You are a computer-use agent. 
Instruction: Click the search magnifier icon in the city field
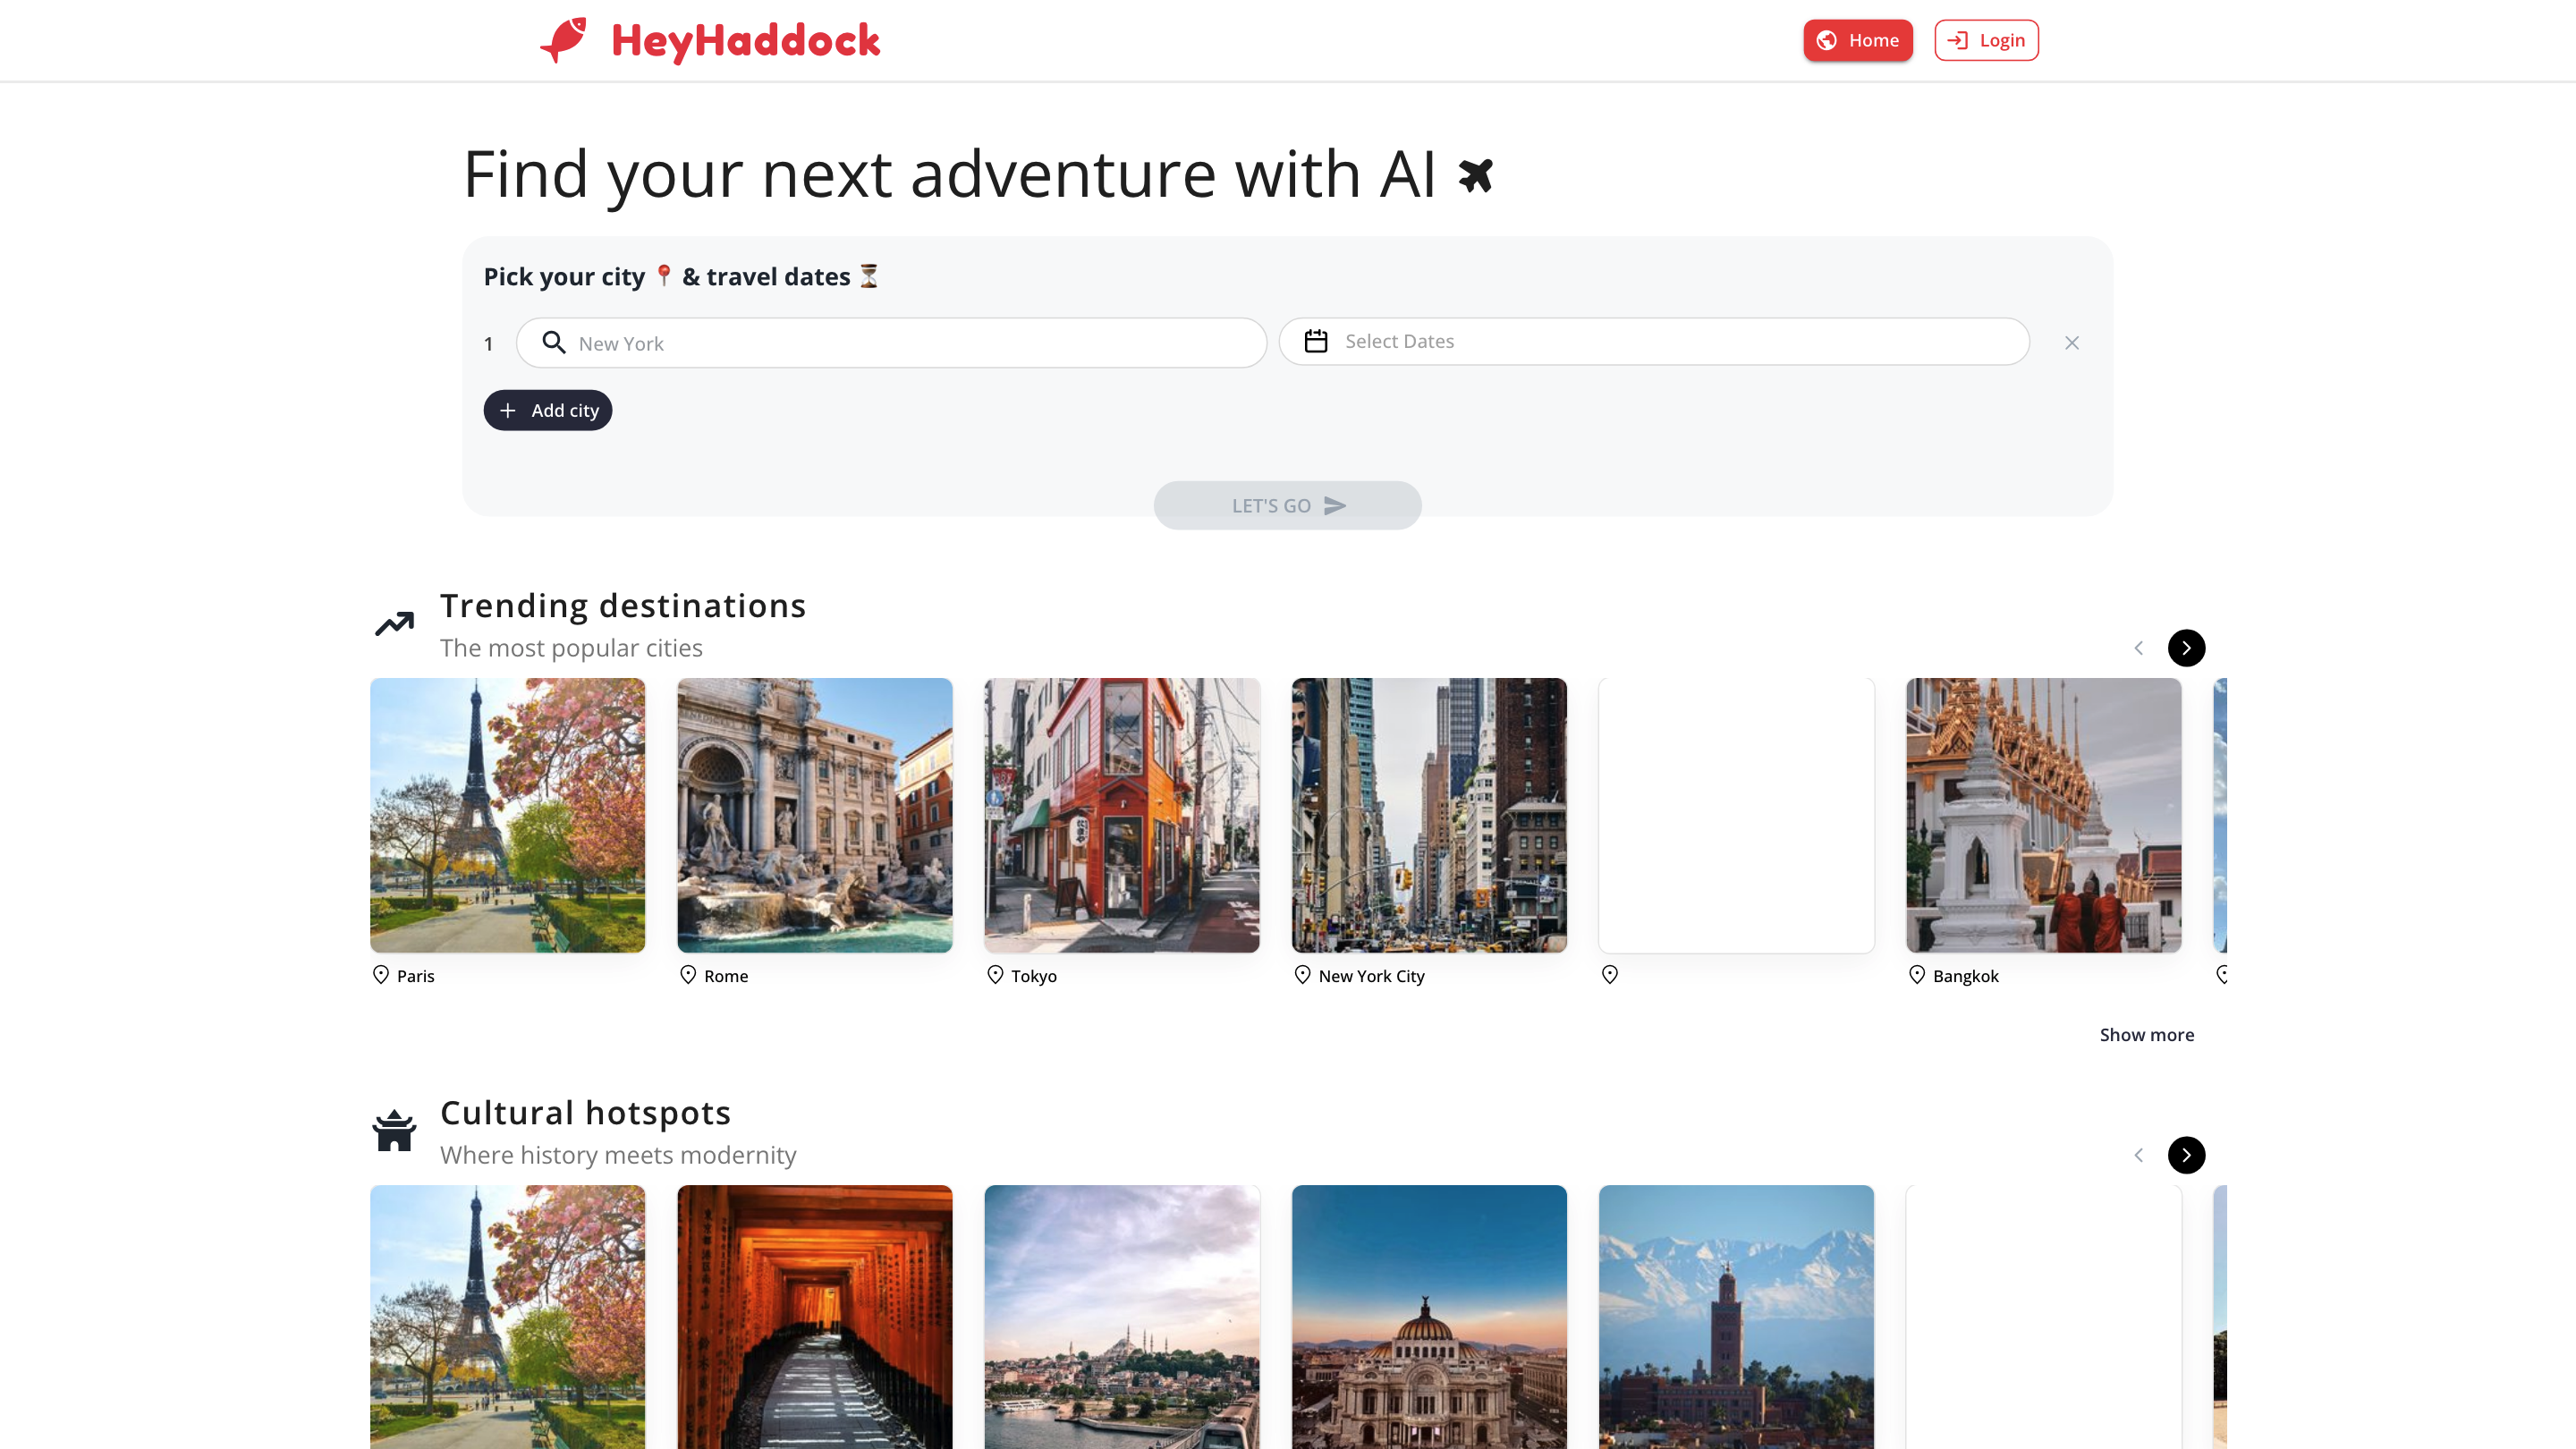[x=553, y=343]
